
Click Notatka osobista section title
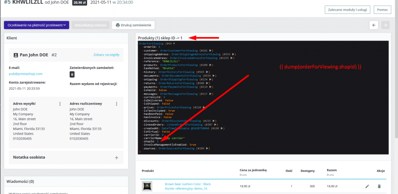coord(29,157)
